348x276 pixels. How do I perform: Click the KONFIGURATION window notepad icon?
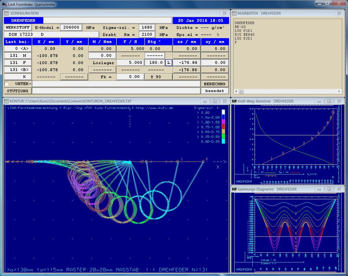click(7, 13)
